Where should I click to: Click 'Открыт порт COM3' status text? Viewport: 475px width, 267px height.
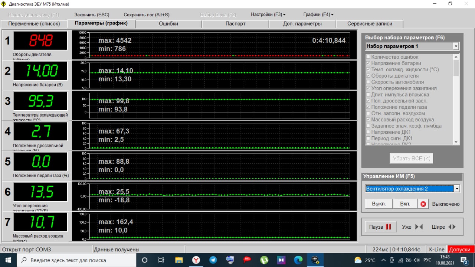pyautogui.click(x=26, y=250)
